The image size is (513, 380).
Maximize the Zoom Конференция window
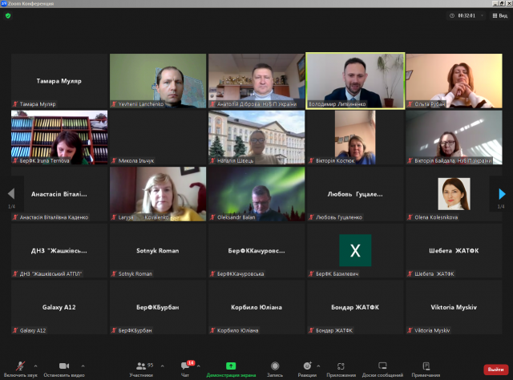pyautogui.click(x=503, y=3)
